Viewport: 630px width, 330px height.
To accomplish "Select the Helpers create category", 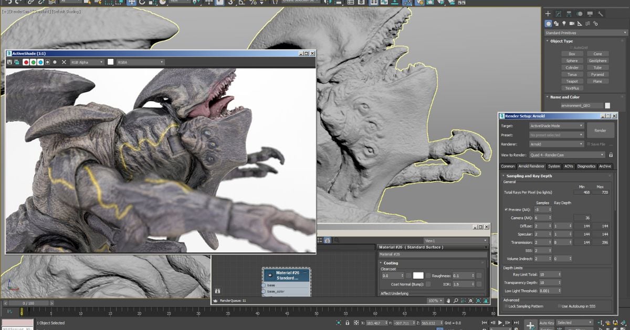I will 579,24.
